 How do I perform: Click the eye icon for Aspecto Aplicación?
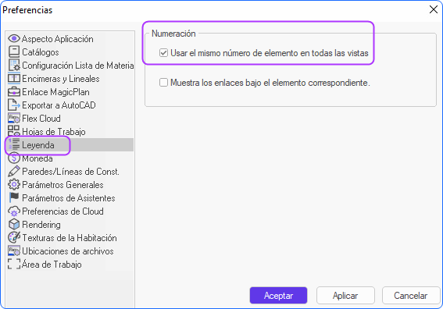(14, 38)
